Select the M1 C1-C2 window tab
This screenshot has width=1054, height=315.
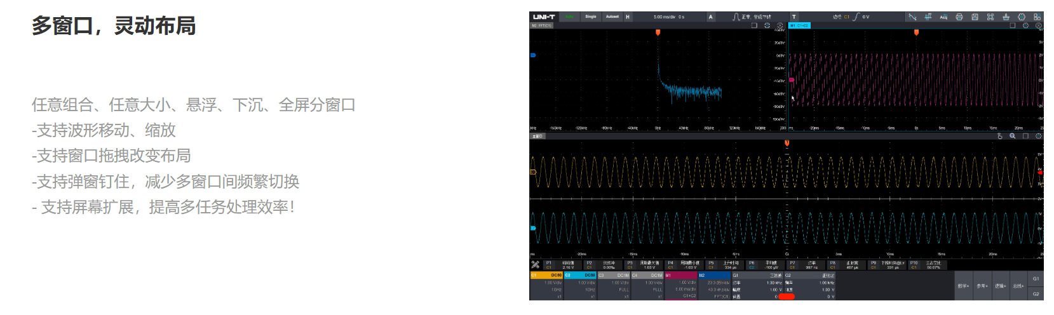click(799, 26)
